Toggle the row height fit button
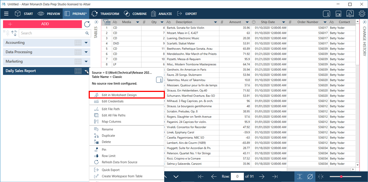The image size is (368, 182). 300,176
